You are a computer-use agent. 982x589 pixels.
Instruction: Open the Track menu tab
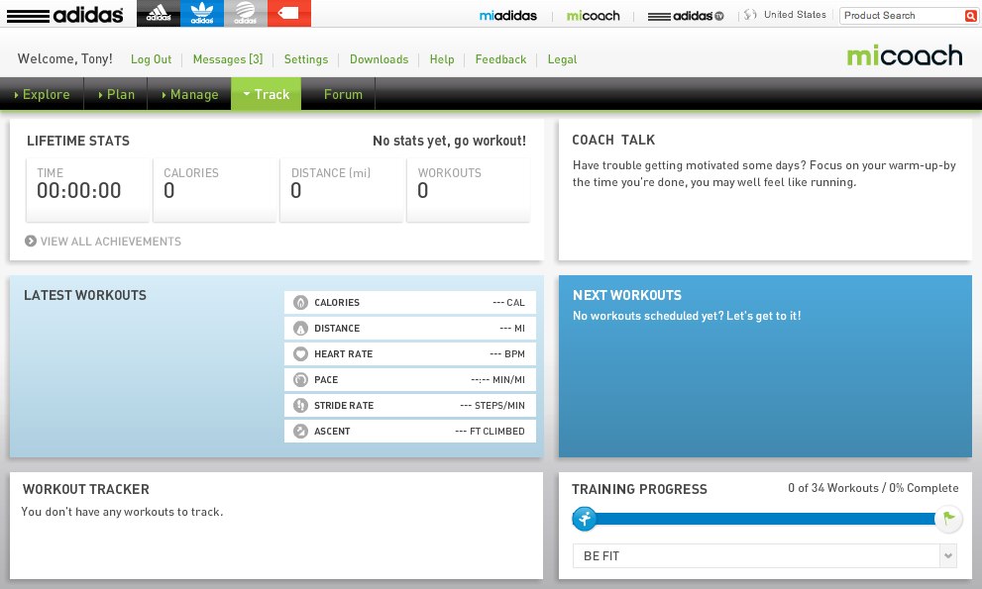tap(267, 94)
